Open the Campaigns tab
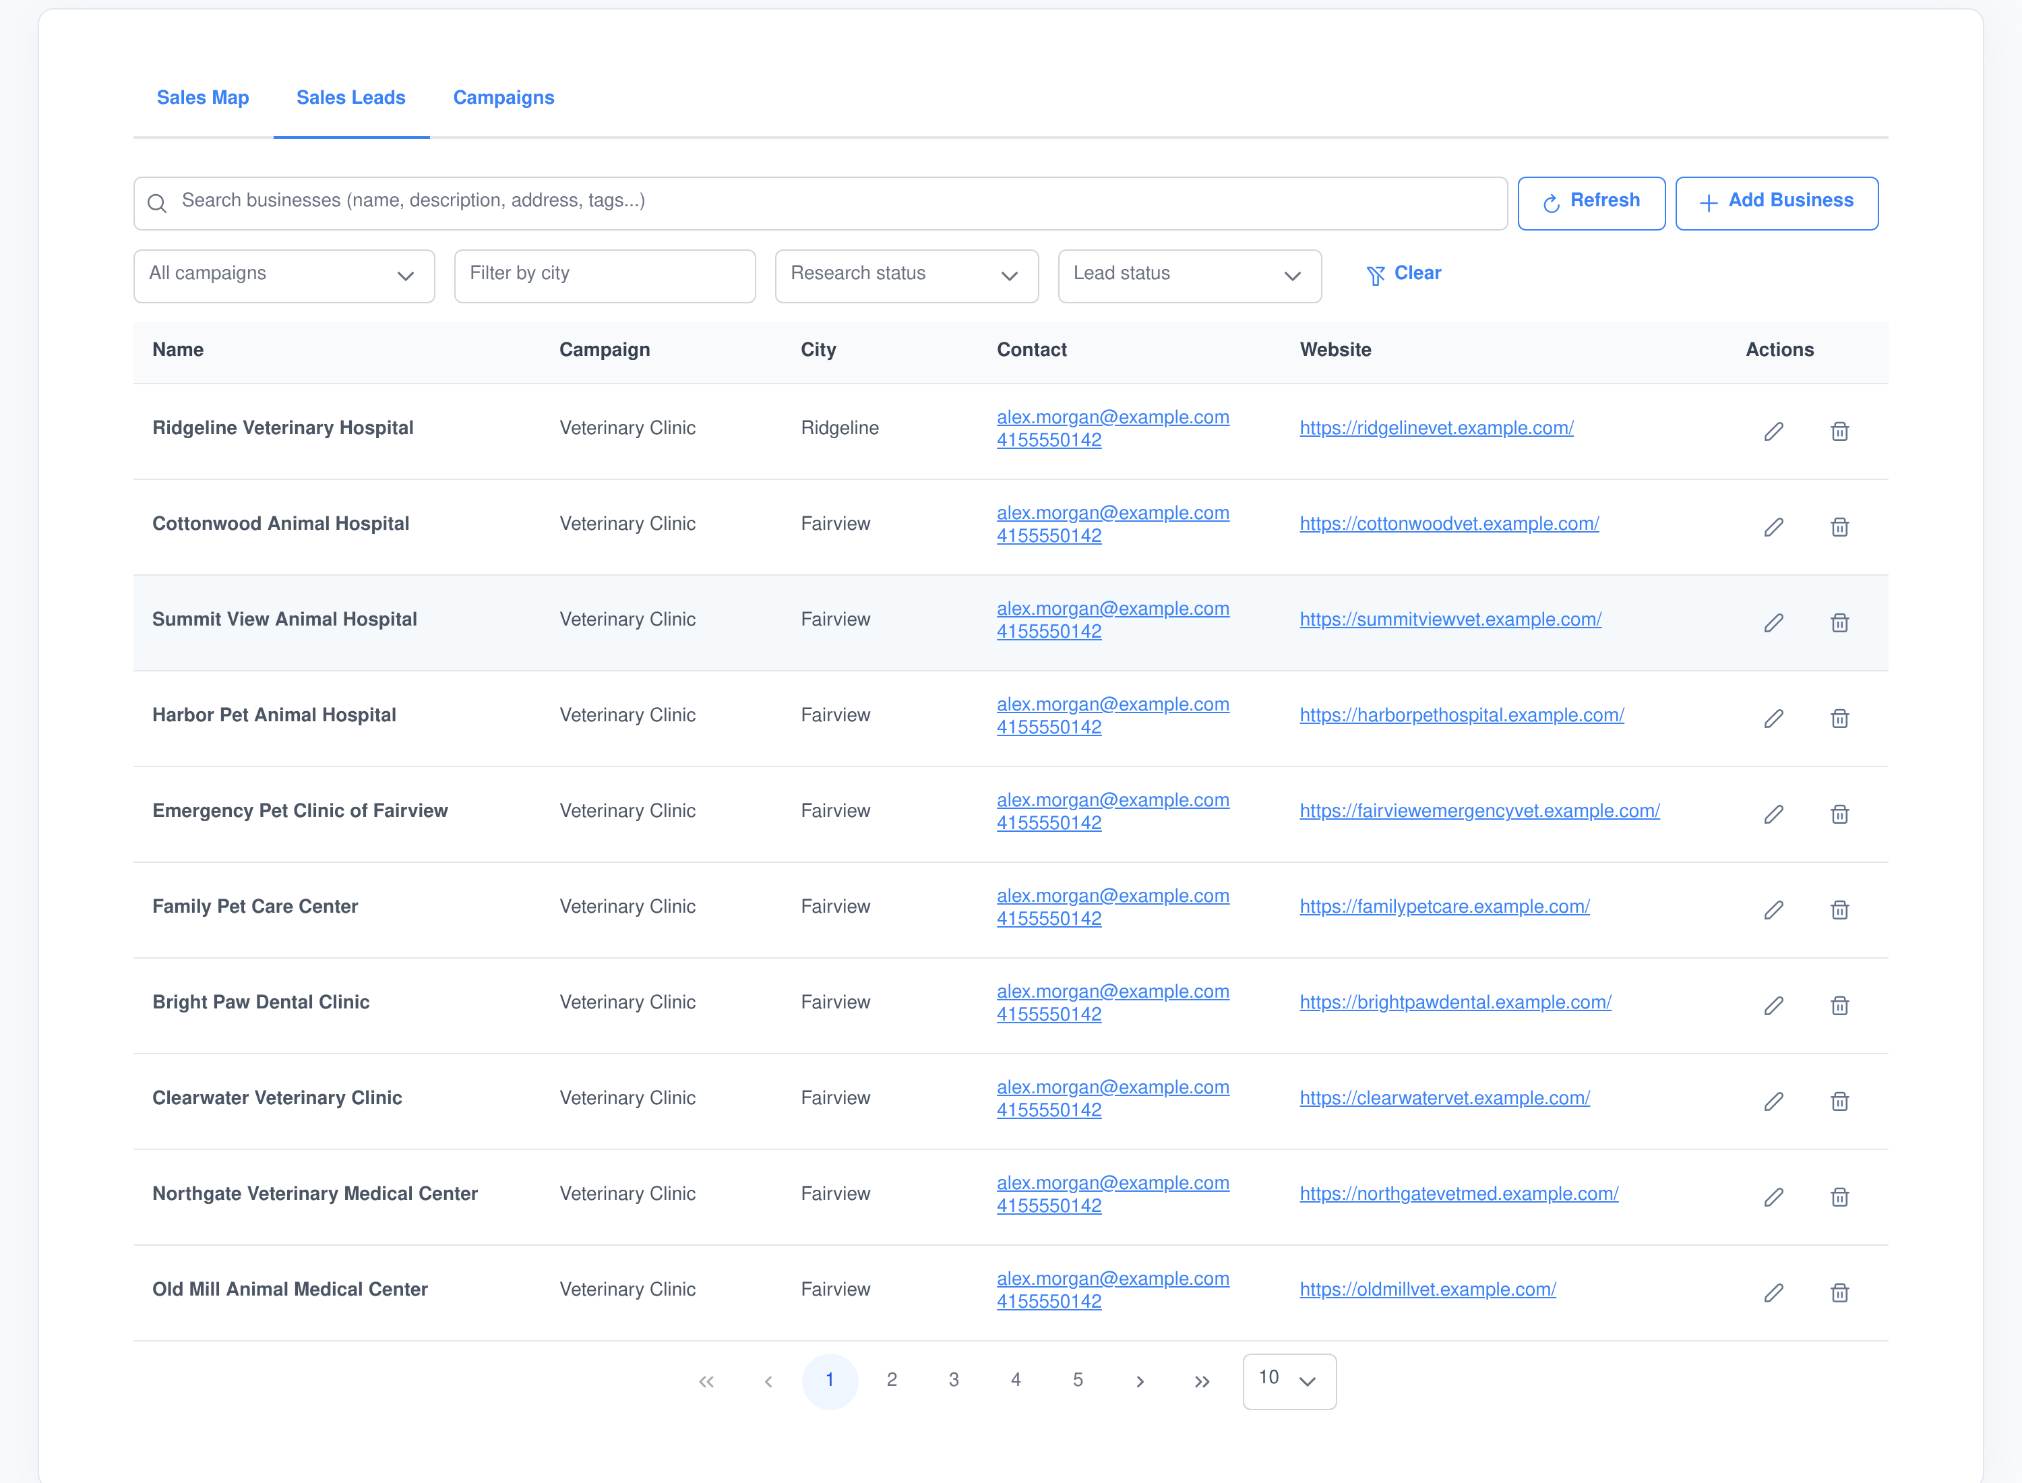 pyautogui.click(x=503, y=98)
